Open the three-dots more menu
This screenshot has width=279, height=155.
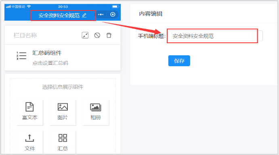101,15
